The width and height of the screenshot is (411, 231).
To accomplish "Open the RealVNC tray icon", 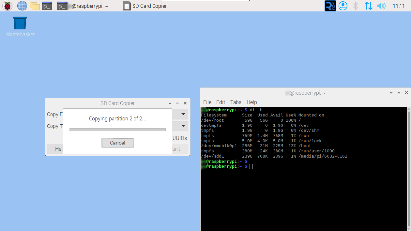I will [x=330, y=6].
